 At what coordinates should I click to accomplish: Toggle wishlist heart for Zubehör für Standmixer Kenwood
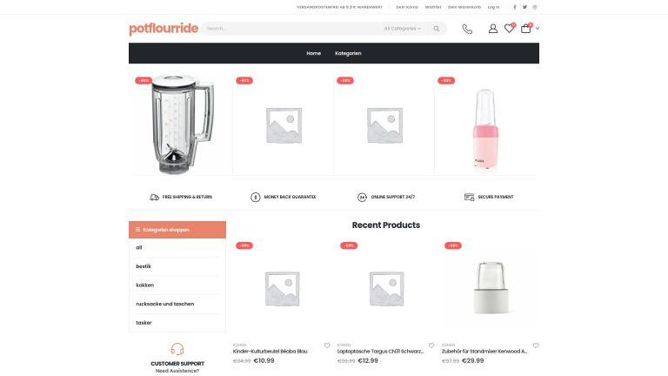536,346
